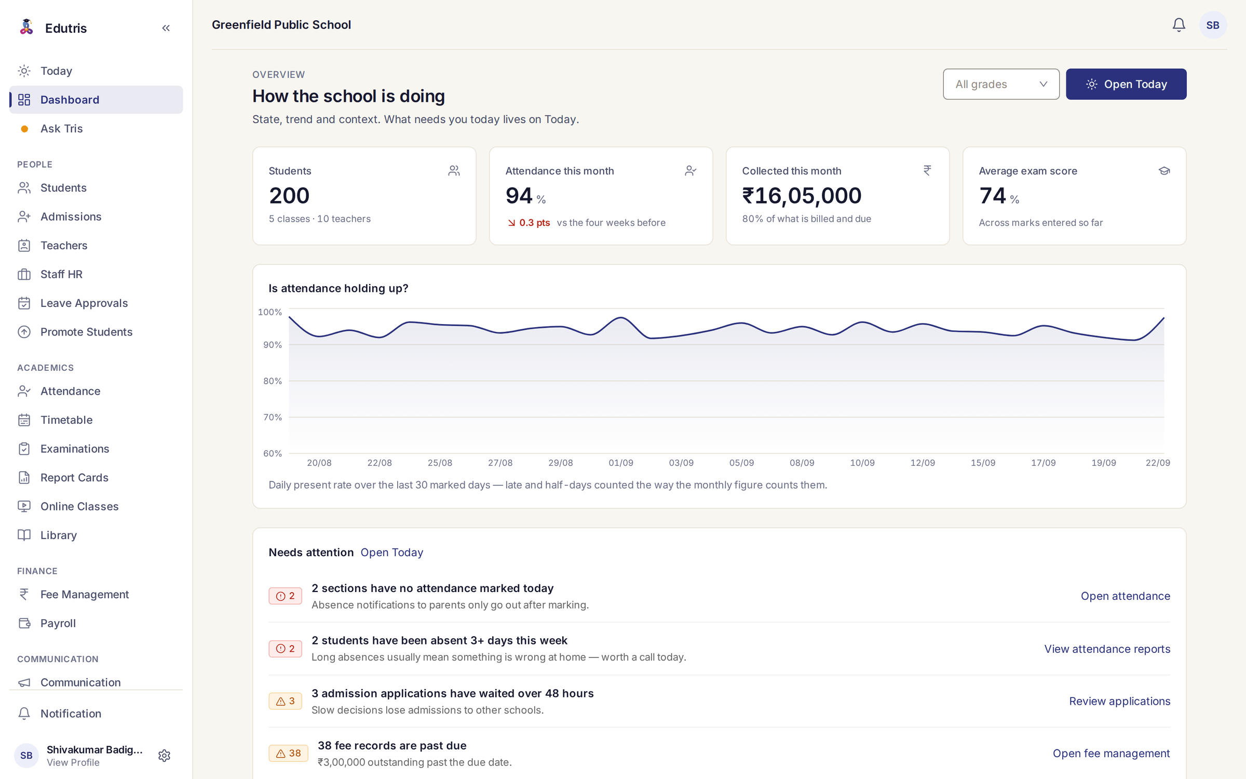This screenshot has width=1246, height=779.
Task: Click the Ask Tris orange dot
Action: pos(24,129)
